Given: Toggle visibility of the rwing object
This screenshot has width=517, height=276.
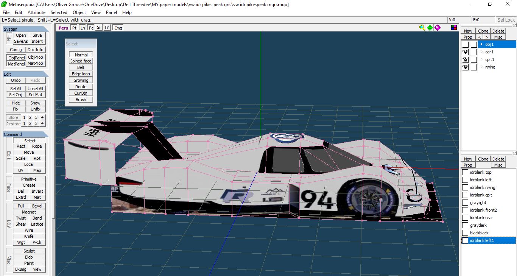Looking at the screenshot, I should tap(465, 67).
